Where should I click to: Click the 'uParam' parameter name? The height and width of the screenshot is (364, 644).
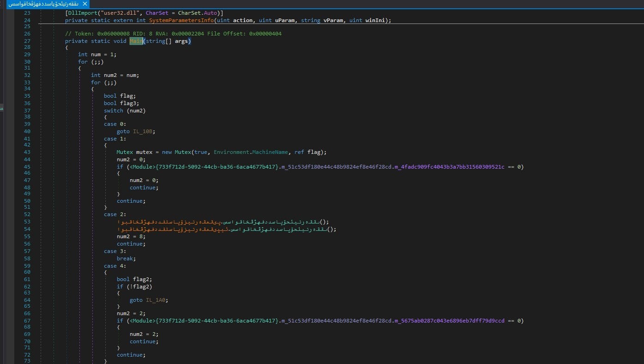(x=284, y=20)
